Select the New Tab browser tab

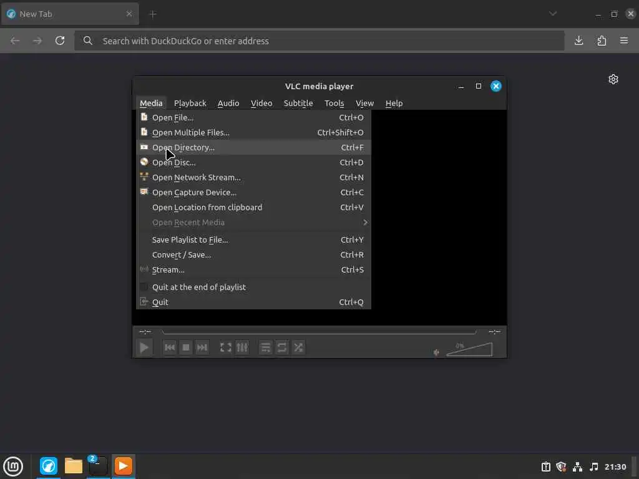(x=70, y=14)
